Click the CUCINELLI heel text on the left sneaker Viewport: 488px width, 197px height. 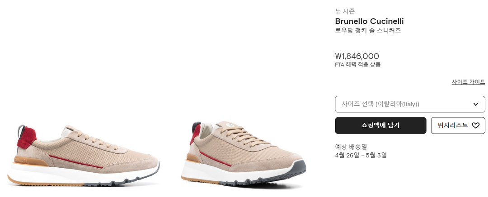click(20, 160)
